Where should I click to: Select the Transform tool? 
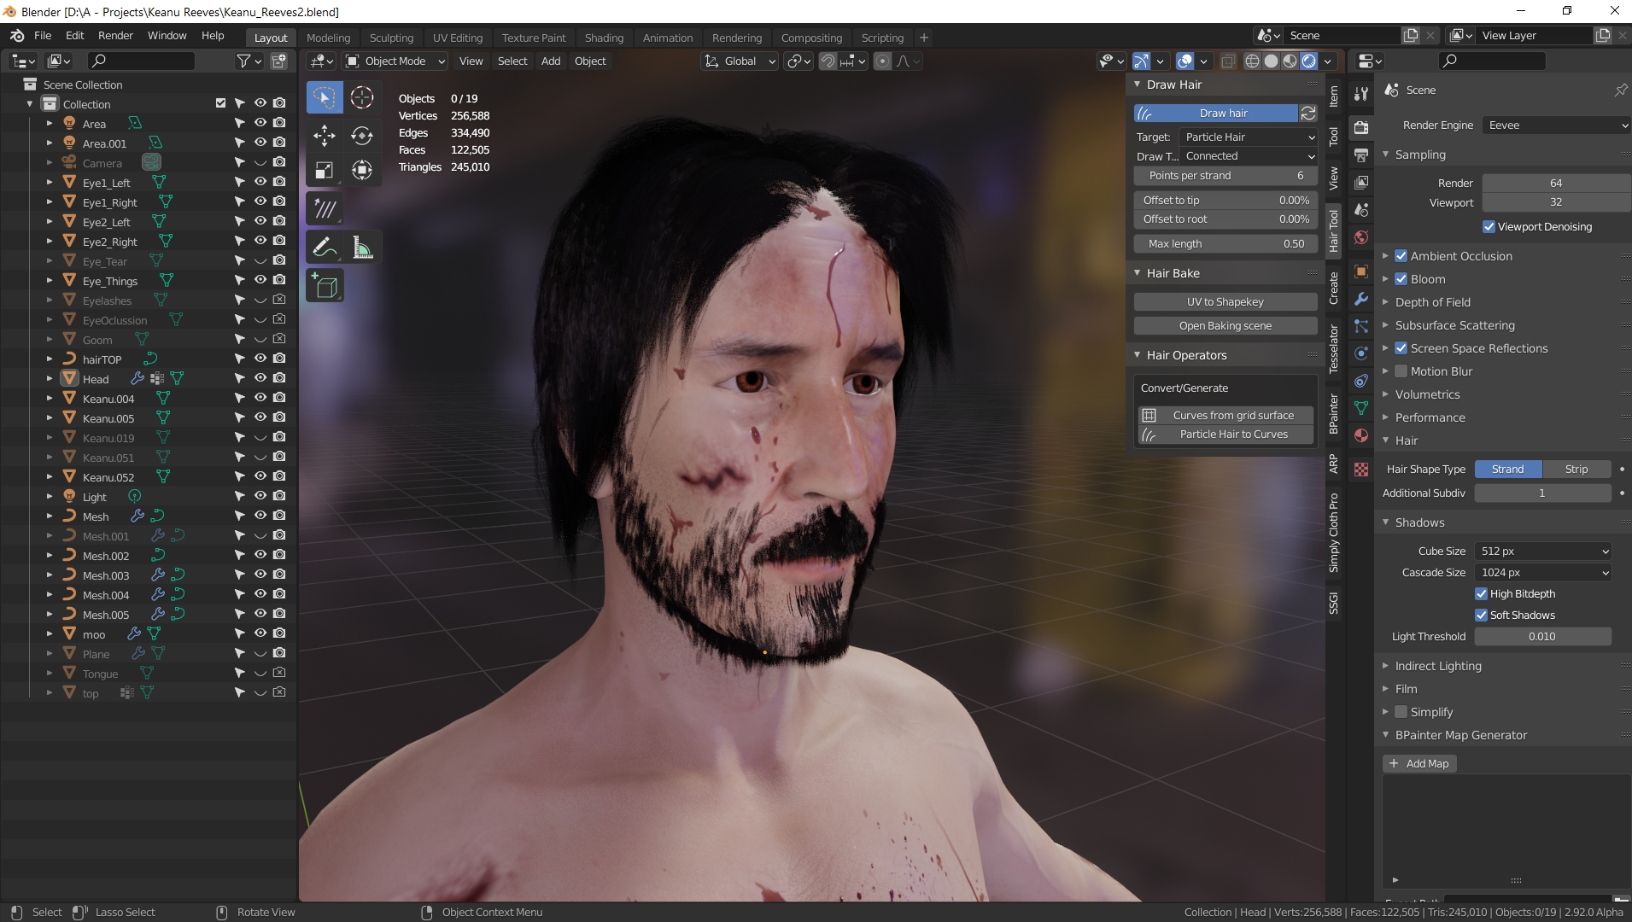[362, 170]
